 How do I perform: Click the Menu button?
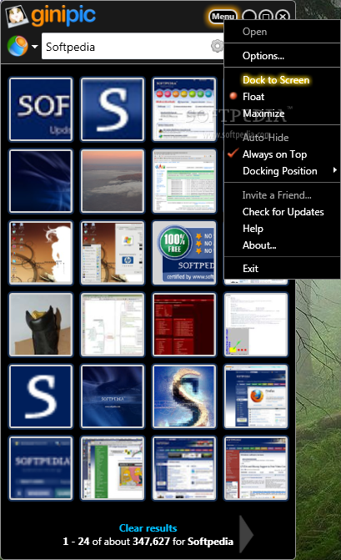pos(223,17)
